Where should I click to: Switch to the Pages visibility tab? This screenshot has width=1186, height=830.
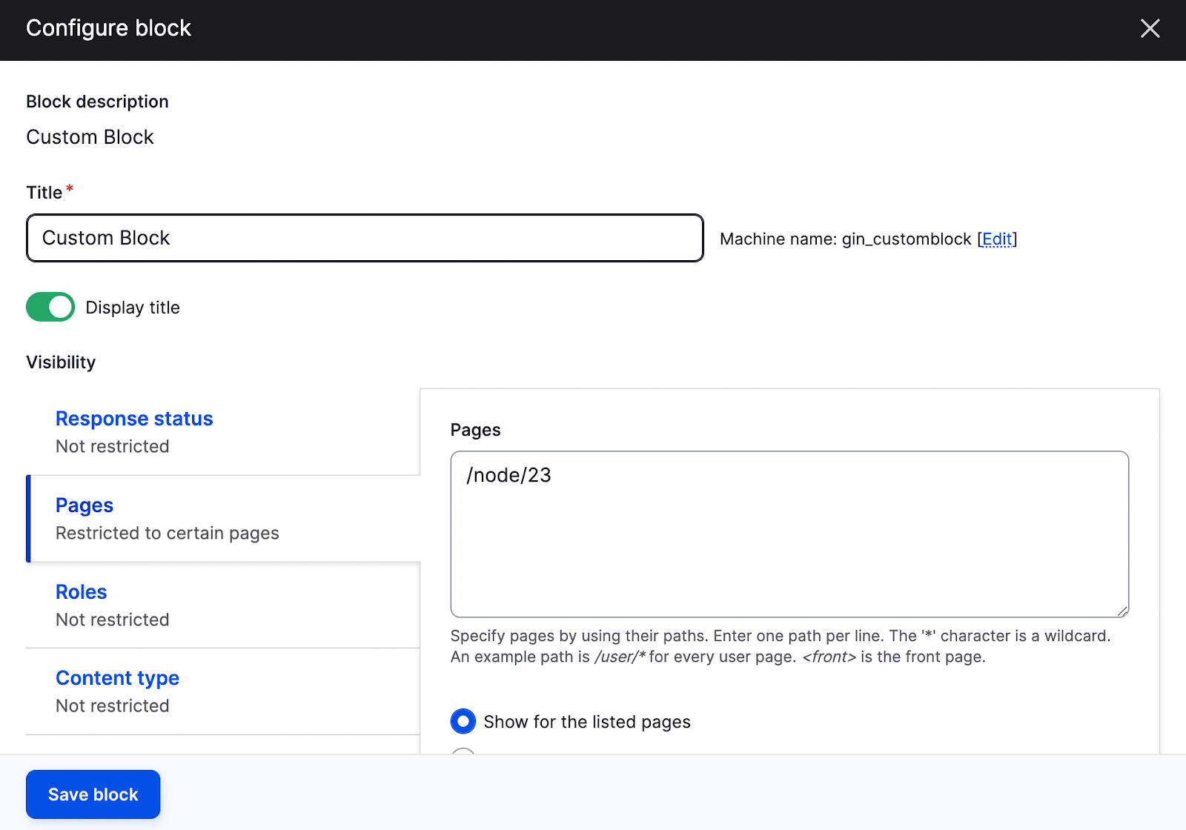(85, 505)
